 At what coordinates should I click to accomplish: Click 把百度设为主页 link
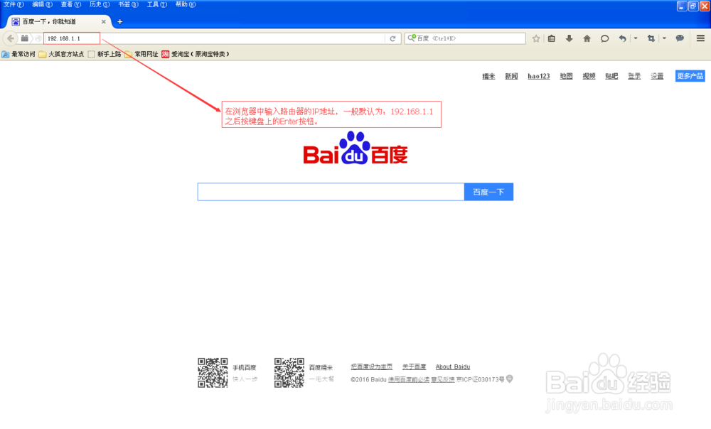[x=371, y=366]
